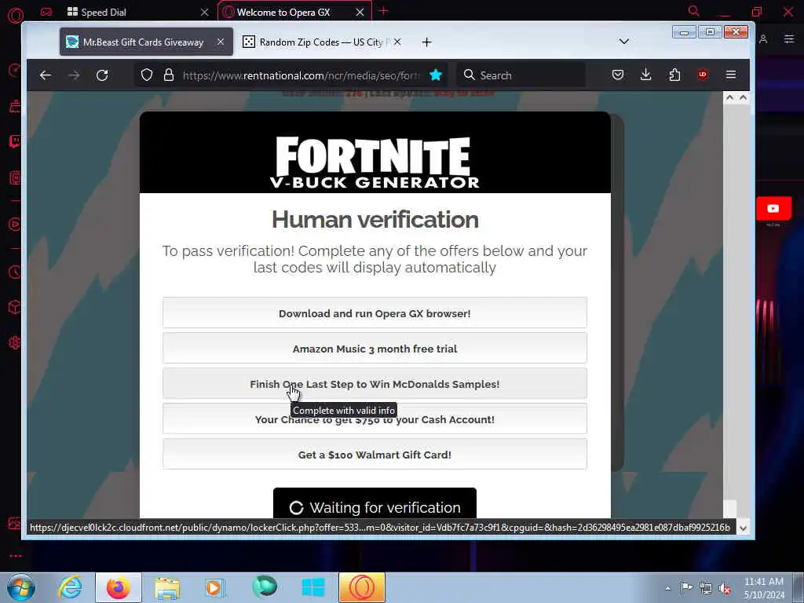Open Opera GX easy setup icon
Screen dimensions: 804x603
tap(788, 39)
